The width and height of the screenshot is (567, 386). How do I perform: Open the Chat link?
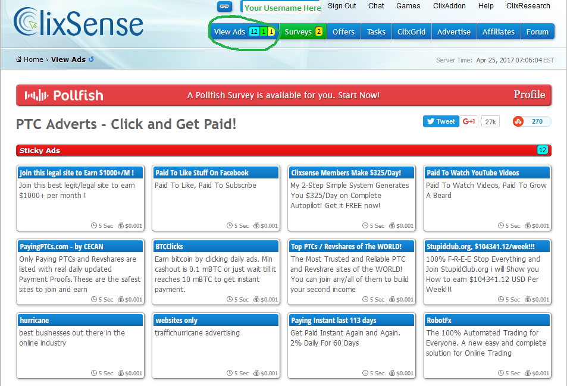pyautogui.click(x=376, y=6)
